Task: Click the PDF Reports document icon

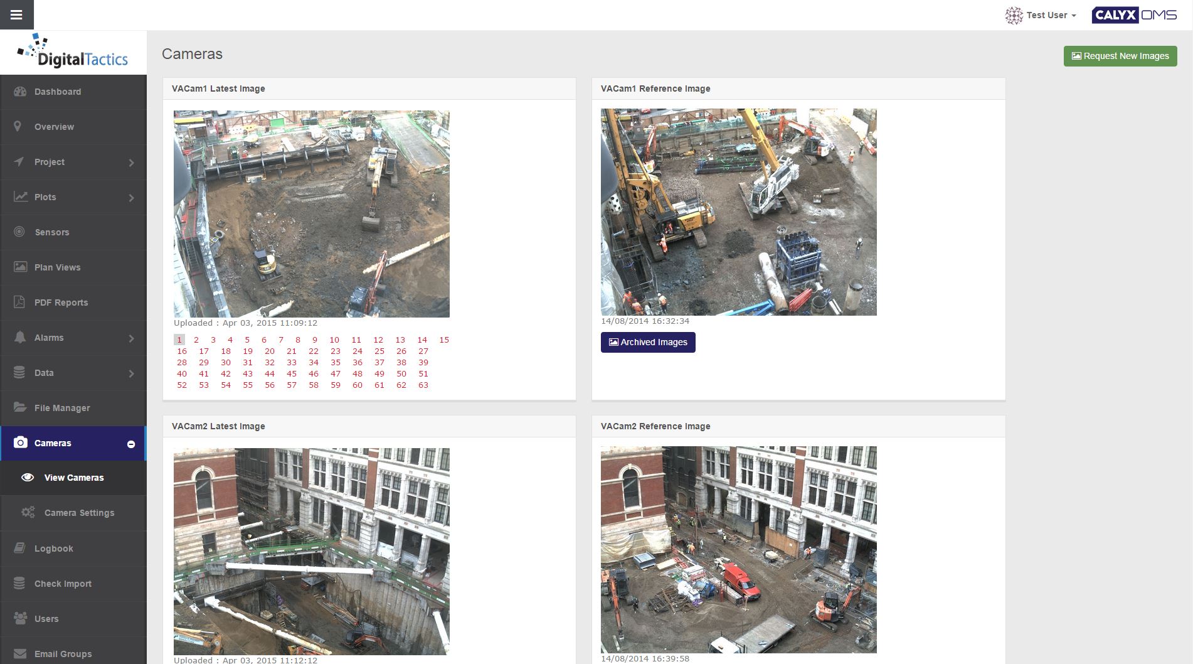Action: tap(19, 302)
